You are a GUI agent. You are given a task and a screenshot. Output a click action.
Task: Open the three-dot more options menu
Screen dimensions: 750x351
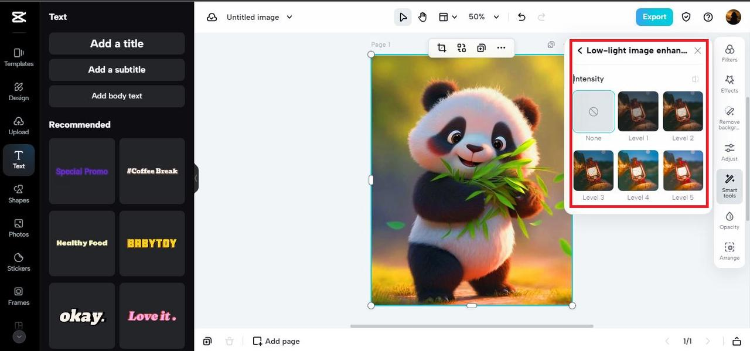point(501,48)
